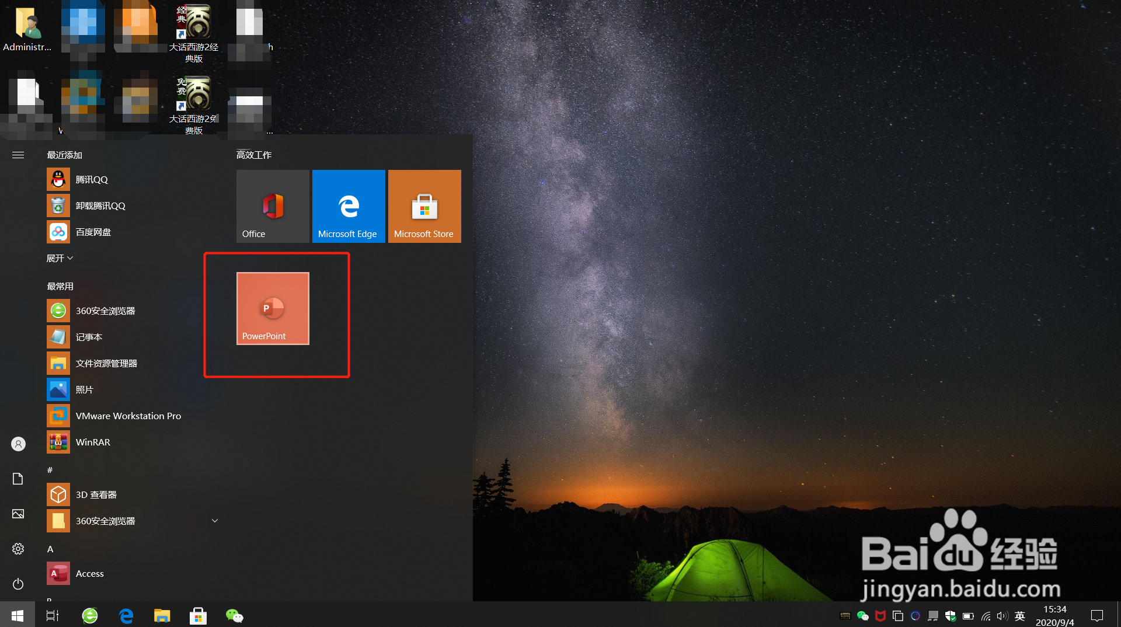Open the Office tile

[273, 206]
